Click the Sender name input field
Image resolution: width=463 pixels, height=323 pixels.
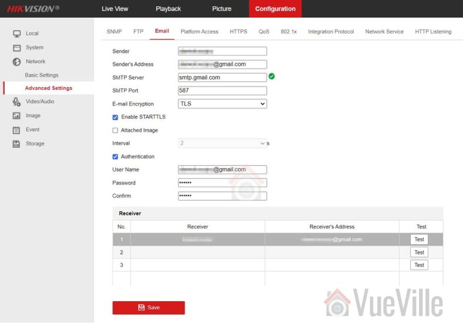(222, 51)
